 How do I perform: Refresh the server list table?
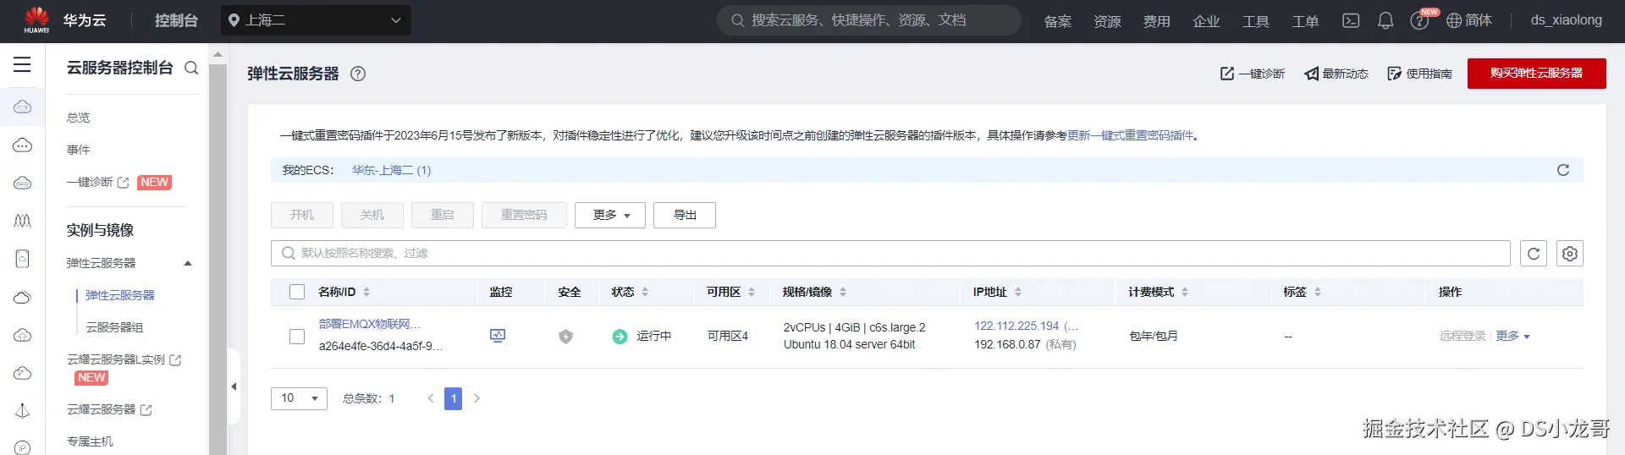tap(1534, 254)
